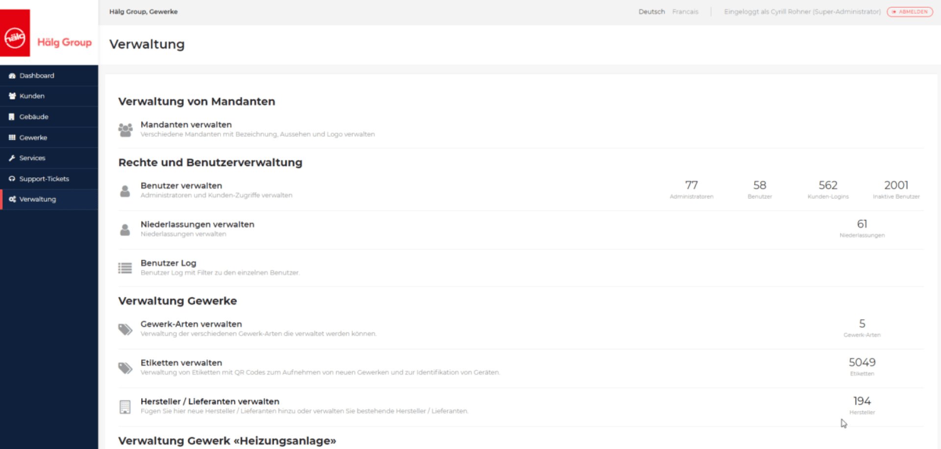941x449 pixels.
Task: Click the Services wrench icon in sidebar
Action: point(12,158)
